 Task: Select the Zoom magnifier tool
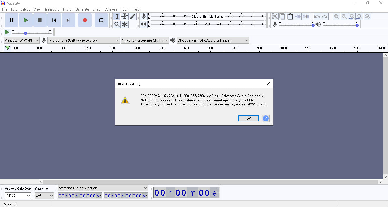pyautogui.click(x=117, y=24)
